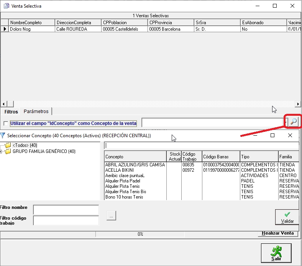
Task: Expand the GRUPO FAMILIA GENÉRICO tree node
Action: (x=1, y=151)
